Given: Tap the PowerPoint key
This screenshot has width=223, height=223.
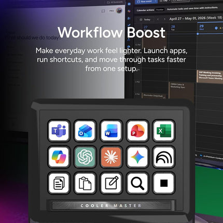Looking at the screenshot, I should 137,131.
